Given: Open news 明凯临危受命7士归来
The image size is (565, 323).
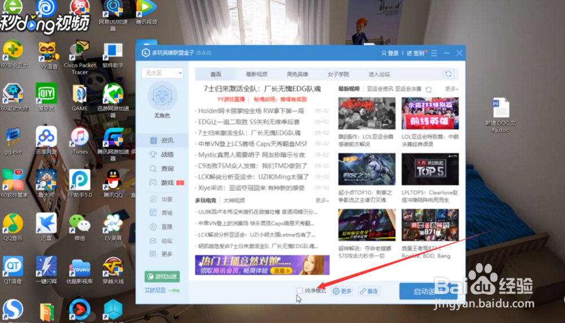Looking at the screenshot, I should (x=257, y=246).
